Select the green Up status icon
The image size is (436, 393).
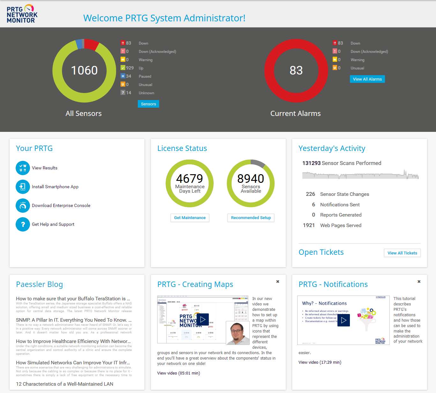(123, 68)
